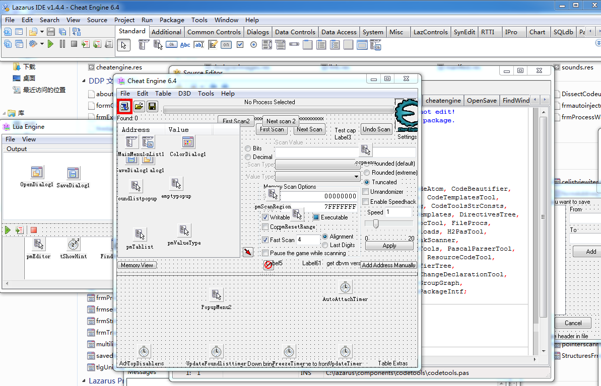Select the Truncated radio button
The image size is (601, 386).
367,182
